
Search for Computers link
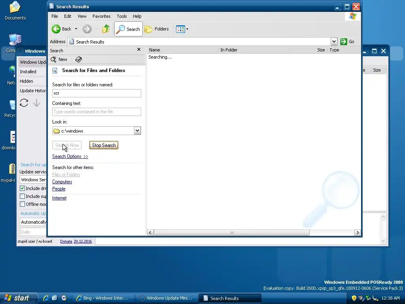tap(62, 182)
